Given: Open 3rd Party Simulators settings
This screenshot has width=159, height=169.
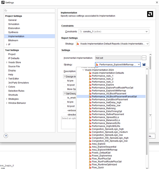Looking at the screenshot, I should coord(19,83).
